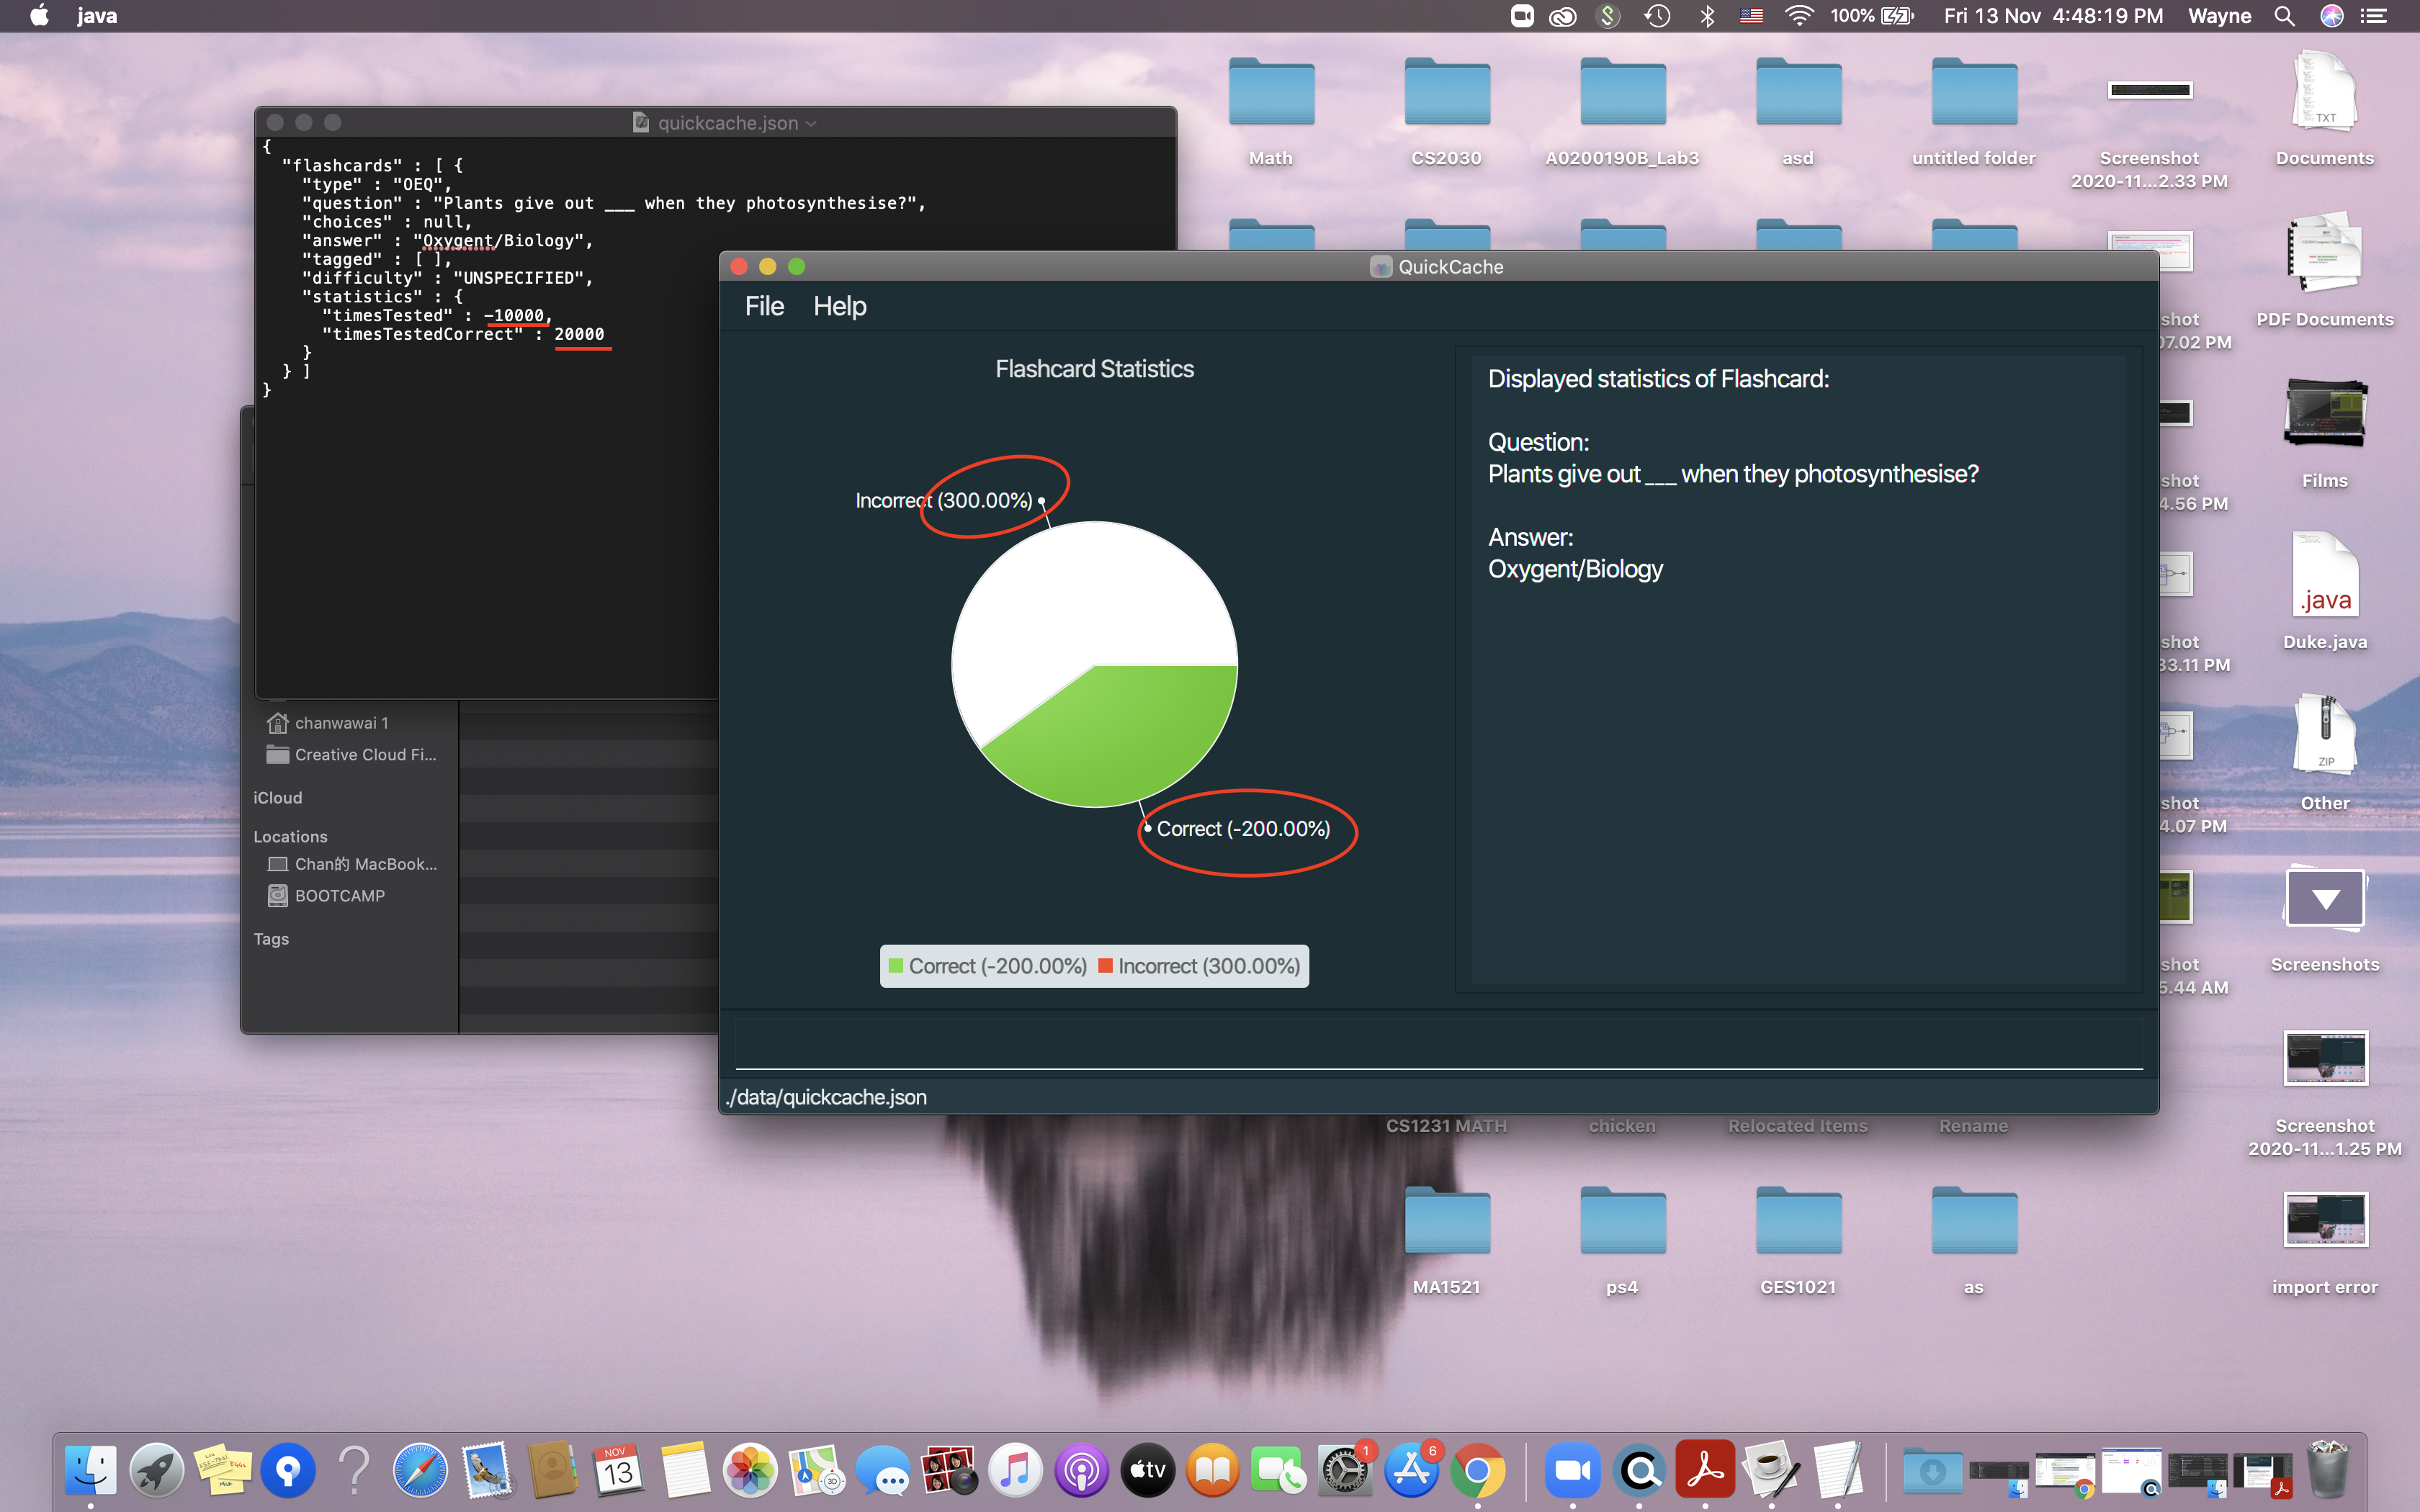Screen dimensions: 2420x1512
Task: Open Notification Center list icon
Action: click(x=2374, y=16)
